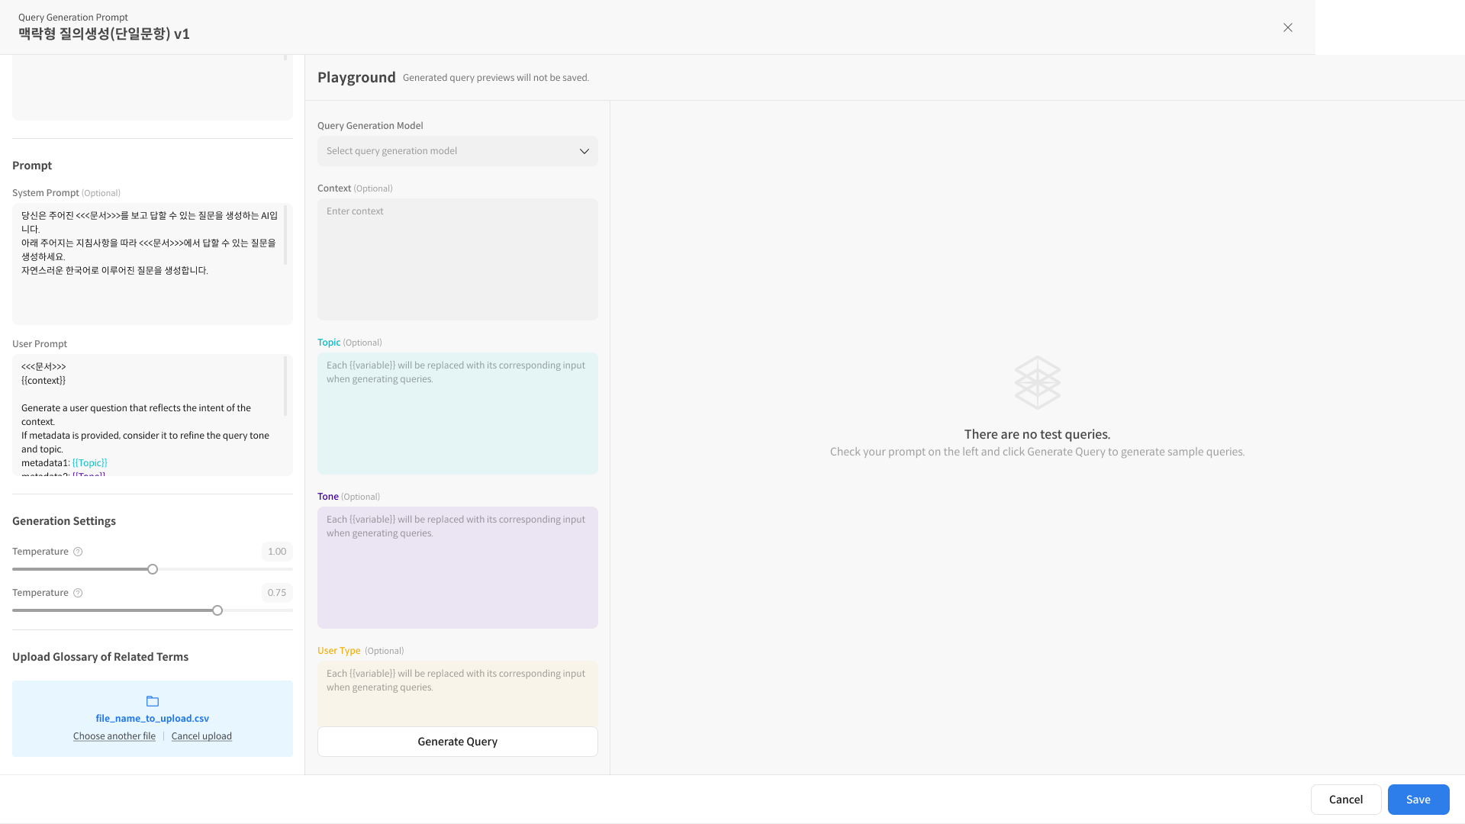The image size is (1465, 824).
Task: Open Select query generation model combo box
Action: pyautogui.click(x=450, y=151)
